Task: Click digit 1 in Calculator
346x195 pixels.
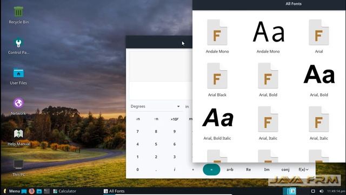Action: pyautogui.click(x=137, y=157)
